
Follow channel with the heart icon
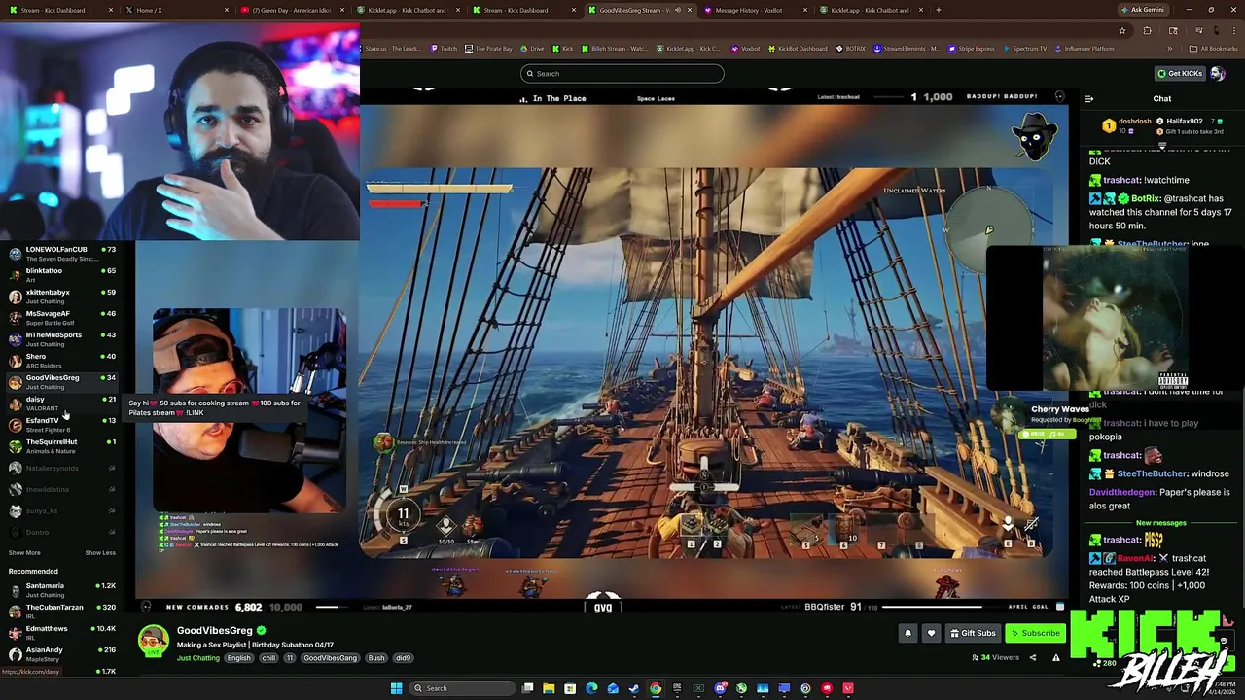[931, 633]
